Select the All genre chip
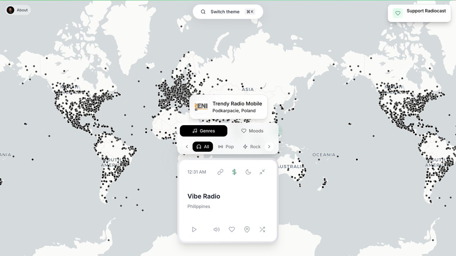The height and width of the screenshot is (256, 456). point(203,146)
